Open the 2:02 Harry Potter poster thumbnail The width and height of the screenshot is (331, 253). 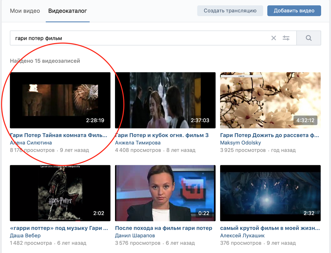(x=60, y=193)
